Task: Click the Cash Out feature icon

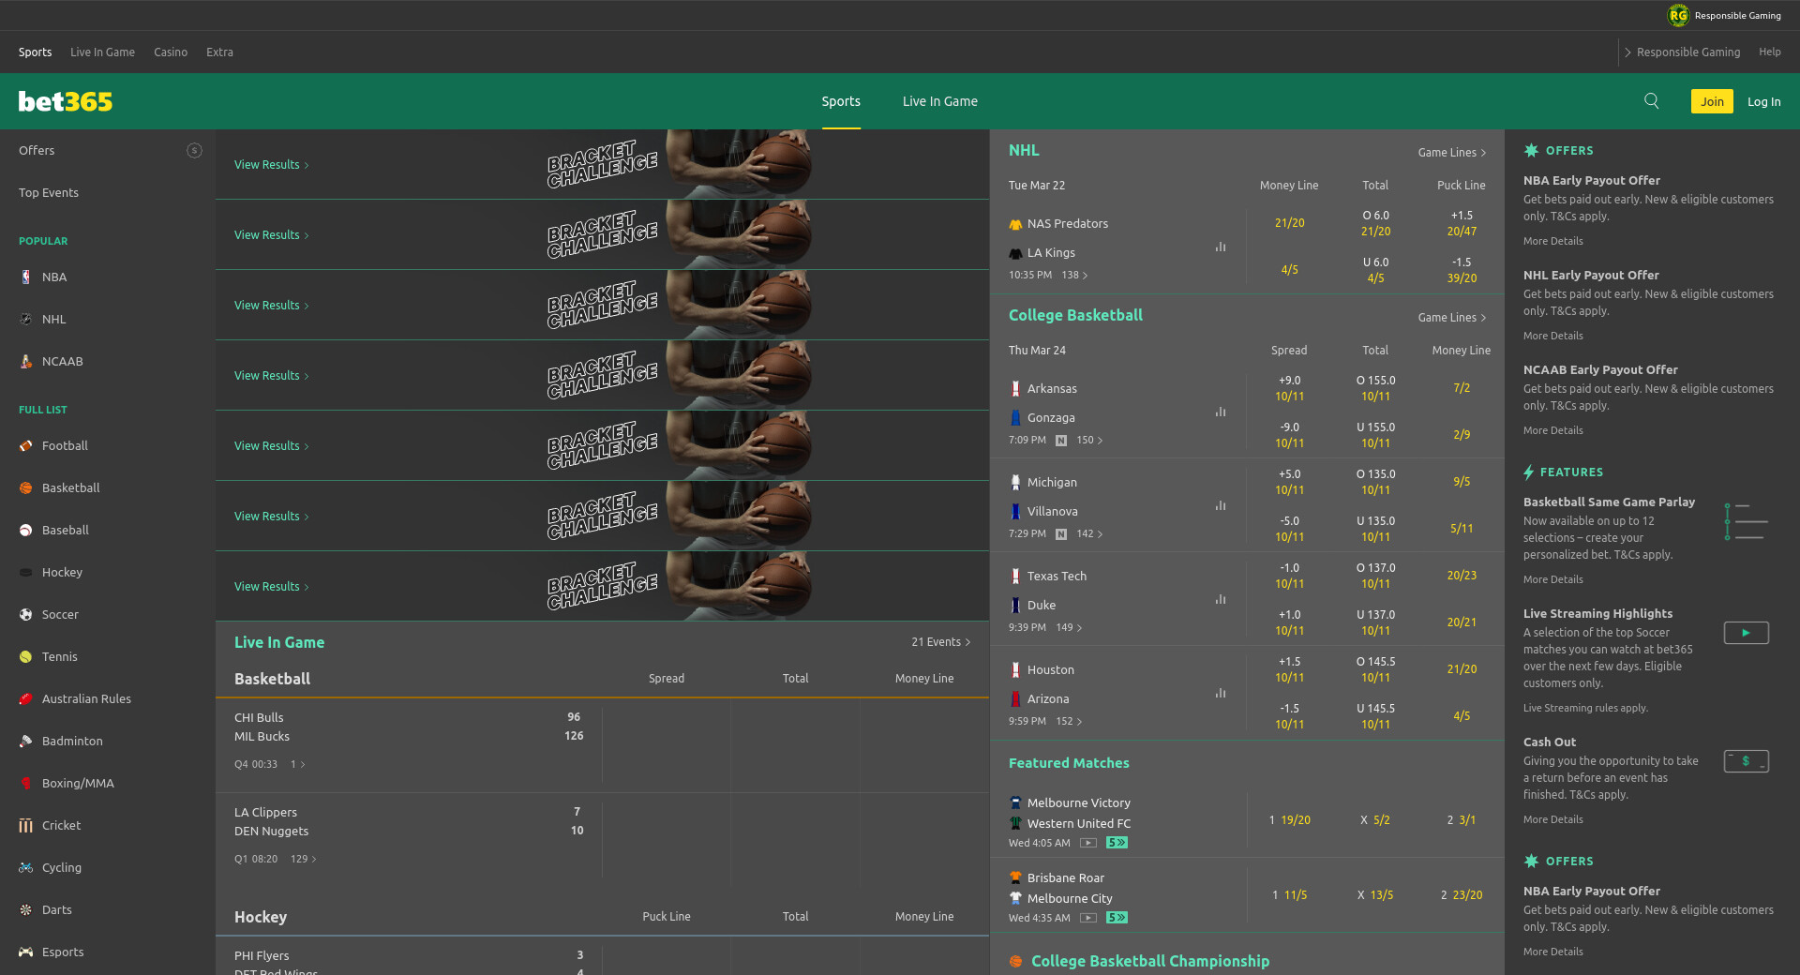Action: pos(1746,761)
